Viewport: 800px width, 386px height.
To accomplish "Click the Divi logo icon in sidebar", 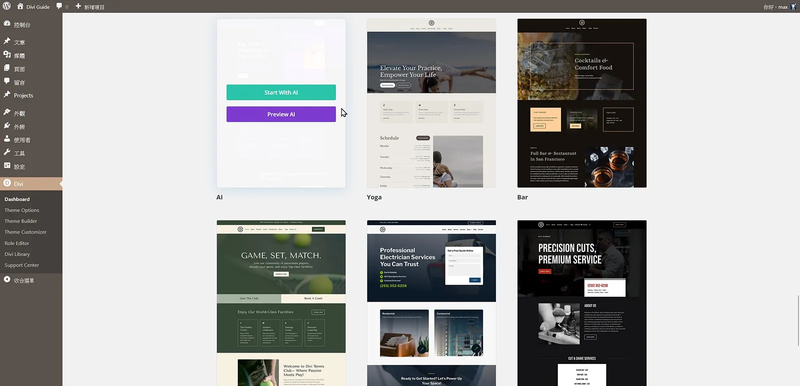I will (7, 183).
